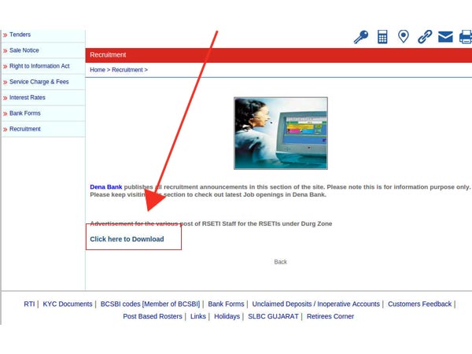Open BCSBI codes footer link

150,304
